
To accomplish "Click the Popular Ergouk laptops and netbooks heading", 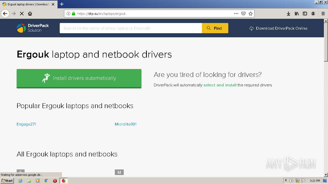I will pyautogui.click(x=75, y=106).
